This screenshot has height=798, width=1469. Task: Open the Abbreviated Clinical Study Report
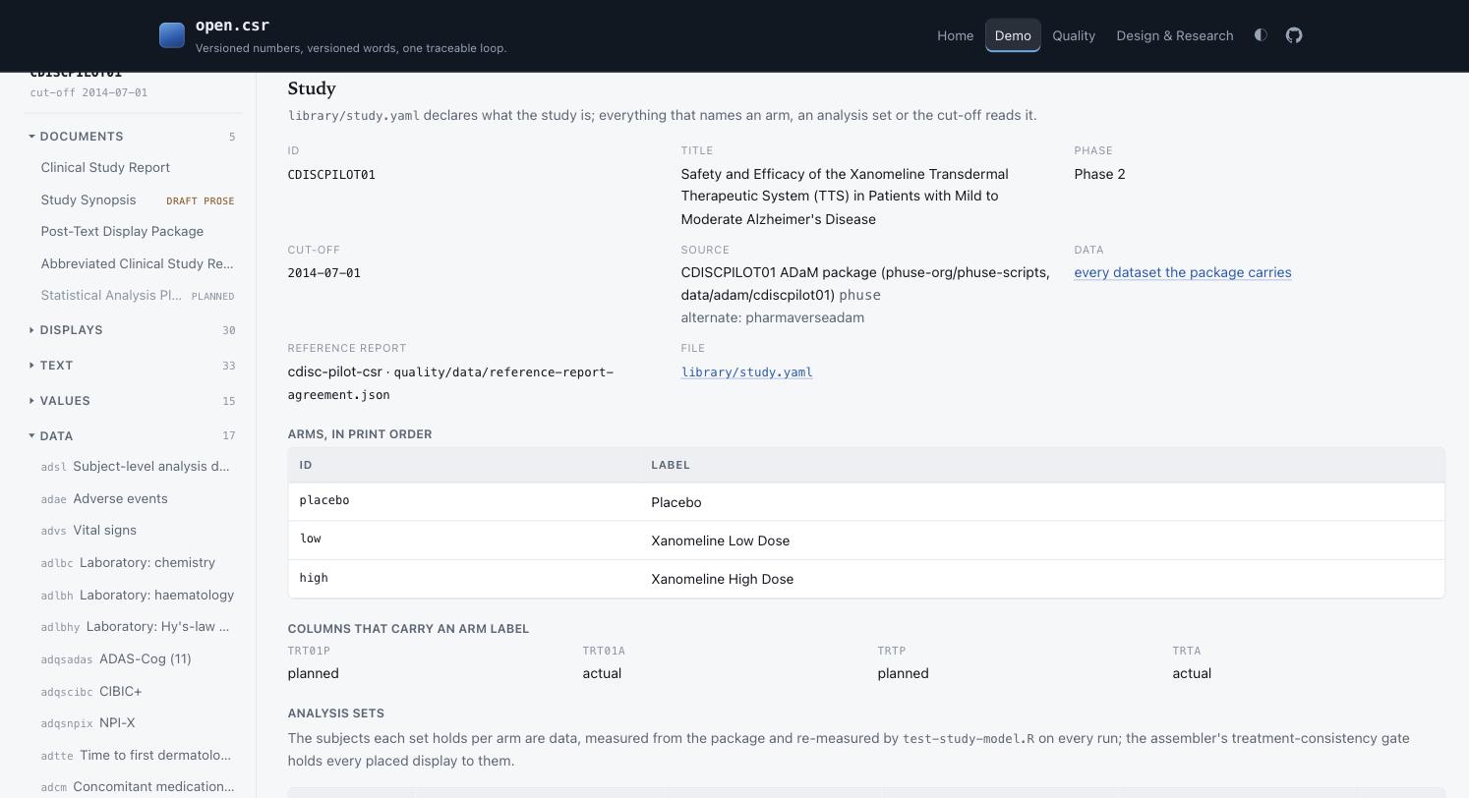[138, 264]
